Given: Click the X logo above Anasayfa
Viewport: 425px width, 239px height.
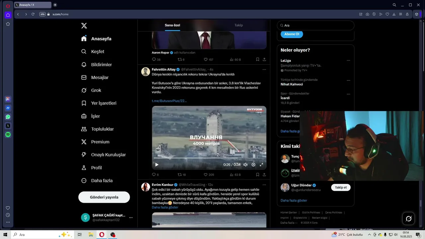Looking at the screenshot, I should pos(84,26).
